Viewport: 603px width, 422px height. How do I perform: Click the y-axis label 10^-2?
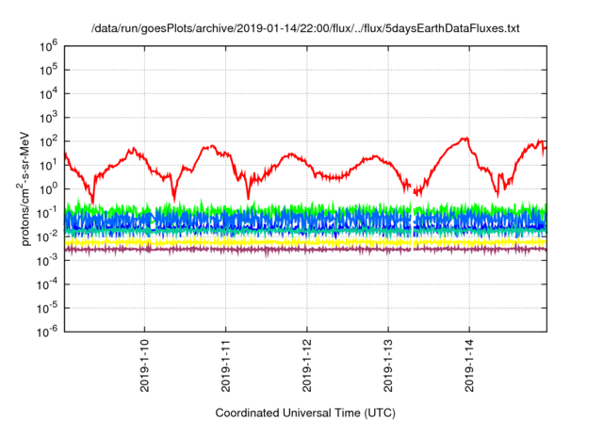tap(48, 236)
